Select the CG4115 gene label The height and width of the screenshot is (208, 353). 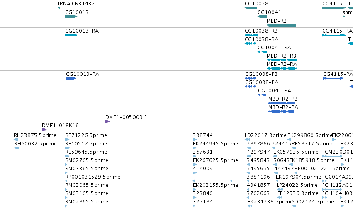point(332,4)
